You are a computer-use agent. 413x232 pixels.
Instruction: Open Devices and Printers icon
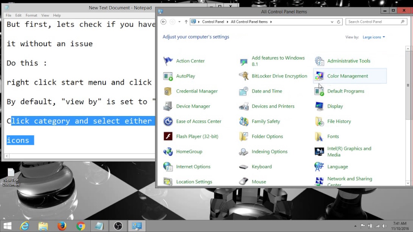point(244,106)
